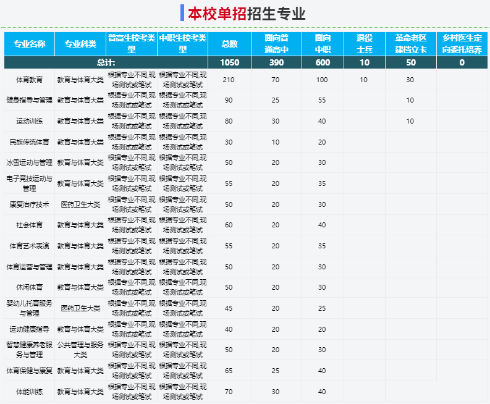Click the 专业科类 column header
The width and height of the screenshot is (490, 404).
pyautogui.click(x=80, y=44)
